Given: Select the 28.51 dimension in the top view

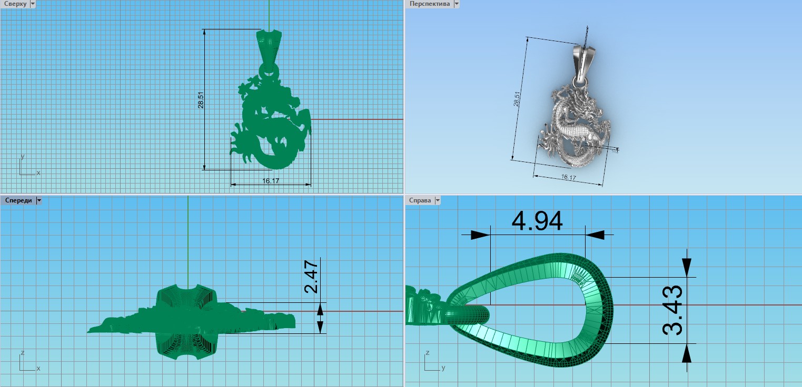Looking at the screenshot, I should (201, 100).
